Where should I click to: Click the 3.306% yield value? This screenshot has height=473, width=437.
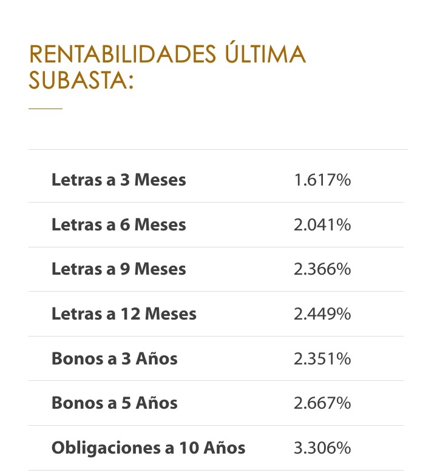[322, 448]
